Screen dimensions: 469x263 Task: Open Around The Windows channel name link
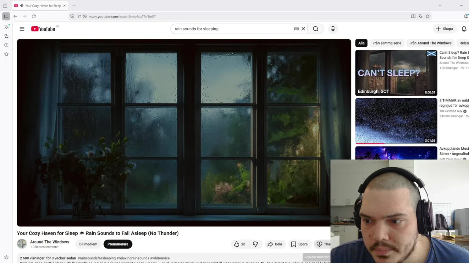click(49, 242)
